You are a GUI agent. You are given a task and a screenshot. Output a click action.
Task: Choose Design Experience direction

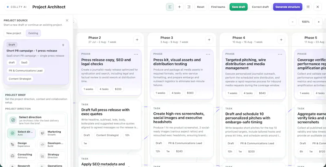tap(22, 144)
